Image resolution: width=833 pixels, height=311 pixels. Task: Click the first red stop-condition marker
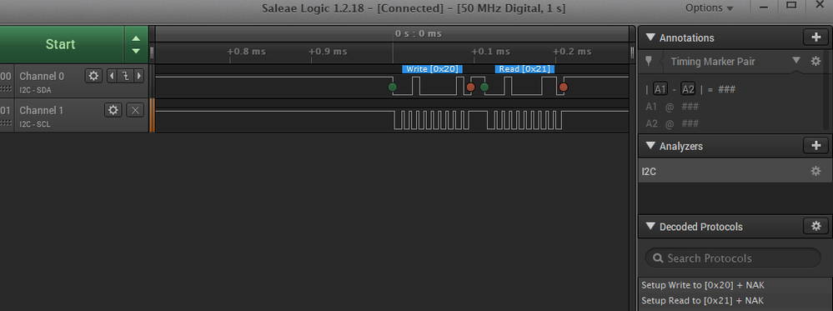click(x=470, y=87)
